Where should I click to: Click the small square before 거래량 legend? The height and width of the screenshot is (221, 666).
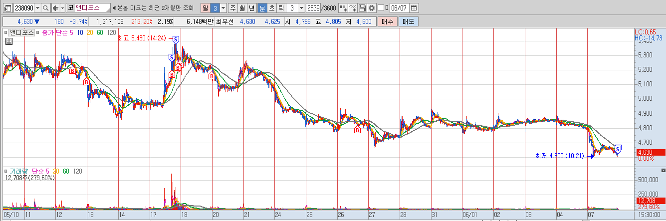(x=6, y=171)
